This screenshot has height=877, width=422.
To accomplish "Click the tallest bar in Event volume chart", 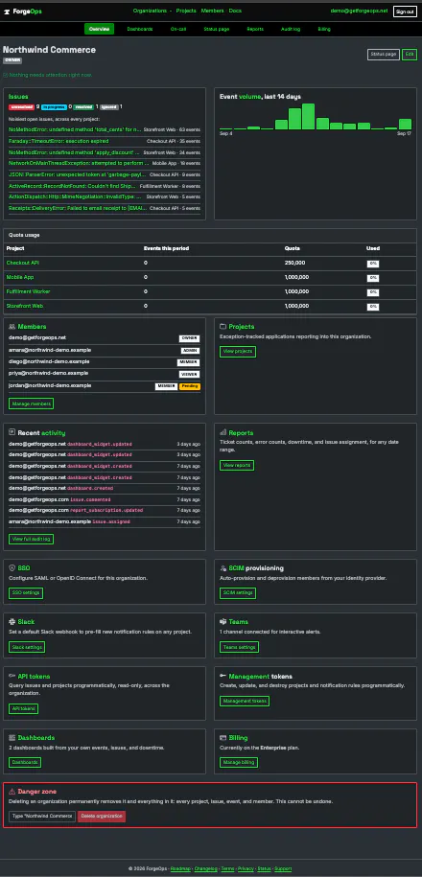I will click(x=309, y=116).
